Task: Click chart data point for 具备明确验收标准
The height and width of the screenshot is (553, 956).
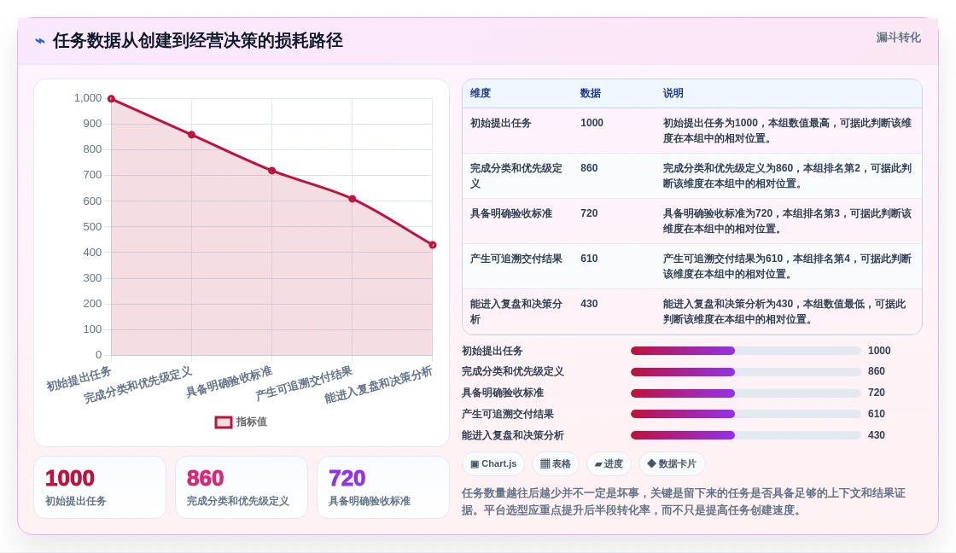Action: click(272, 171)
